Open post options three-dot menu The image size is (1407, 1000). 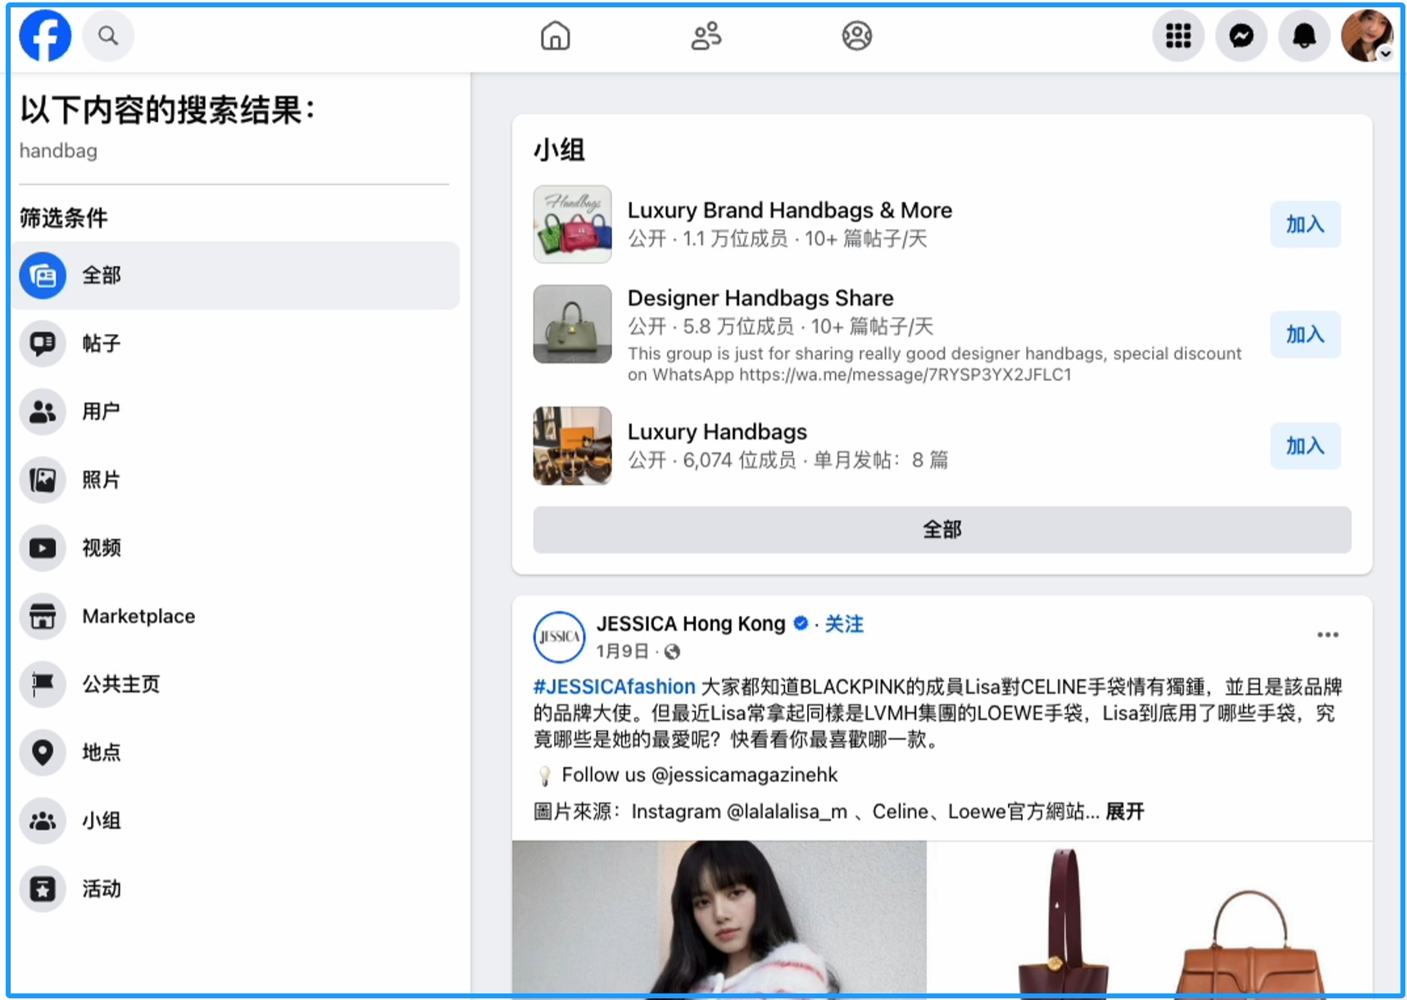click(1328, 635)
